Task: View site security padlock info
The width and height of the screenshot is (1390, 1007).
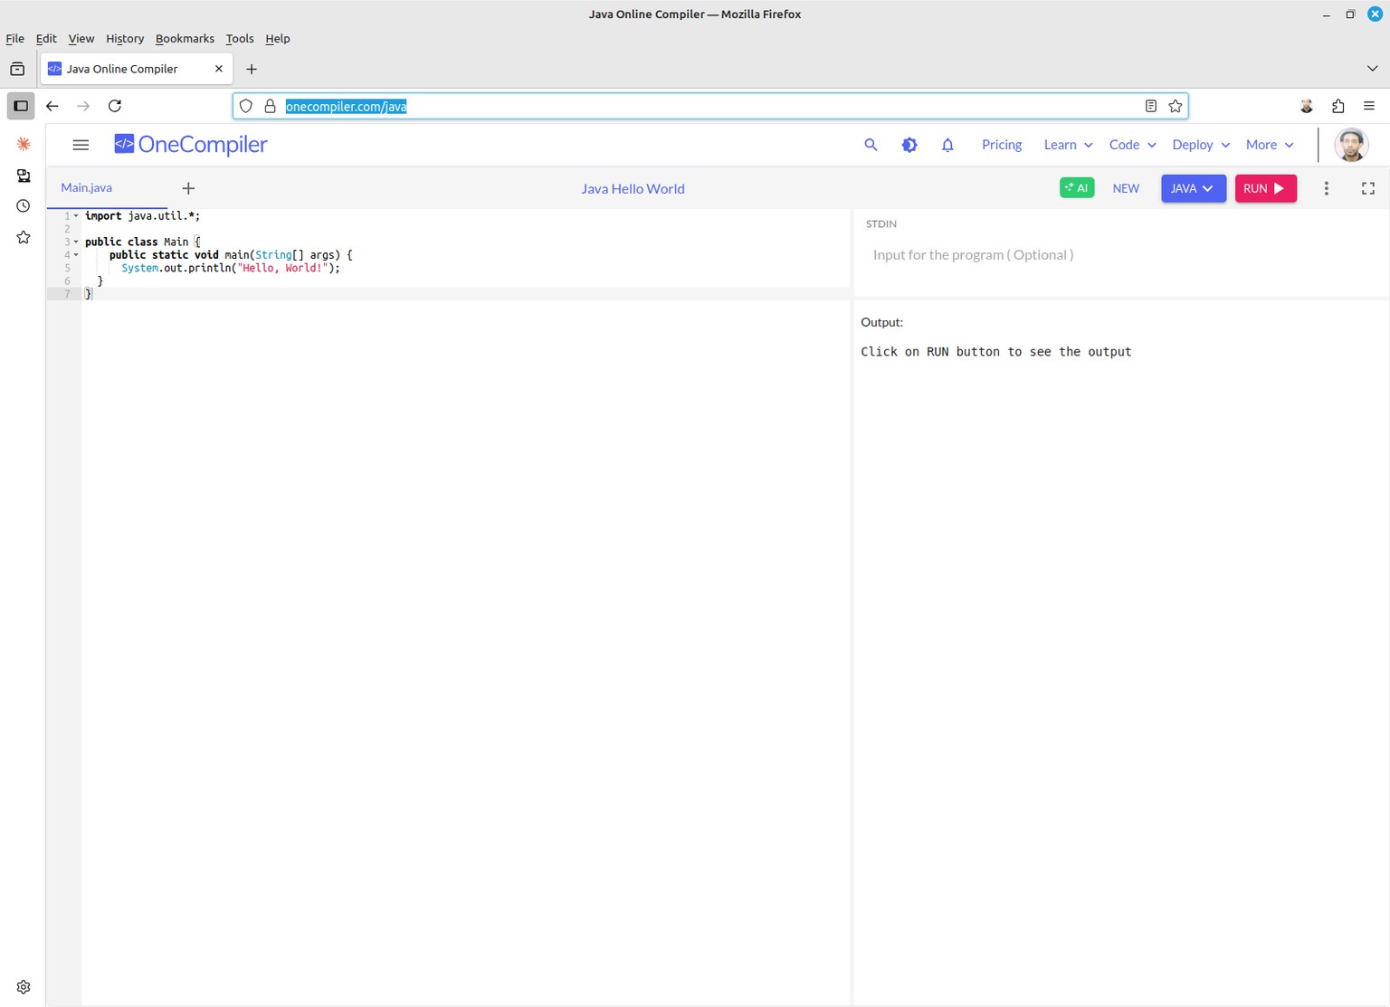Action: (x=270, y=106)
